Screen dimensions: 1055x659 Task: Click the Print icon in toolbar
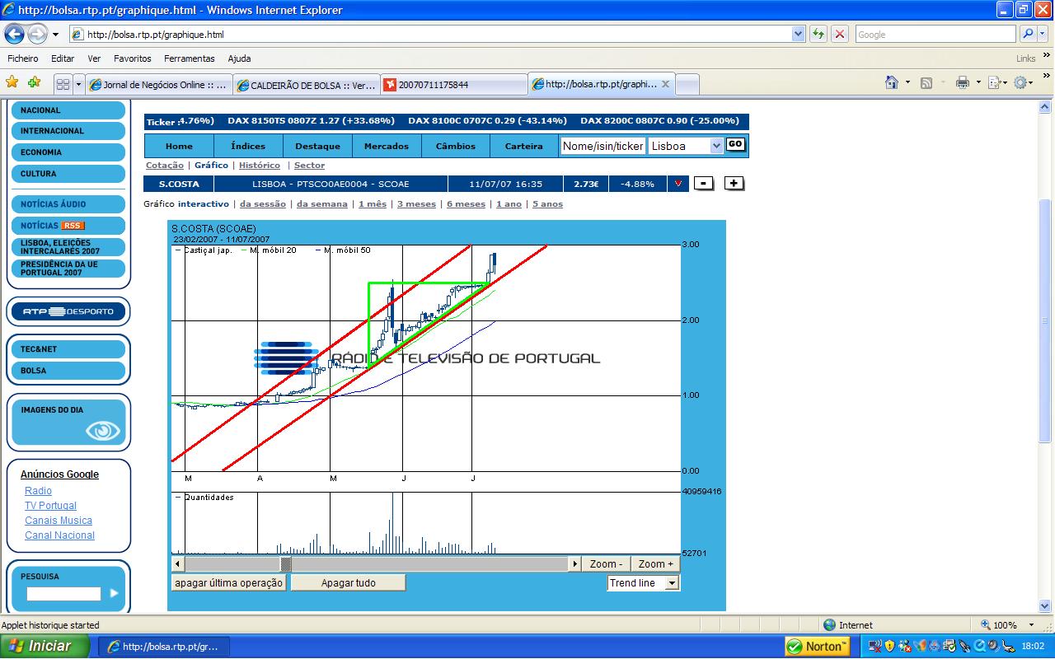point(962,82)
